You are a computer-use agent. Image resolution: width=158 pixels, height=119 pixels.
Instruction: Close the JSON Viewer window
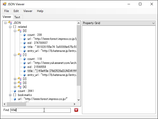coord(152,4)
